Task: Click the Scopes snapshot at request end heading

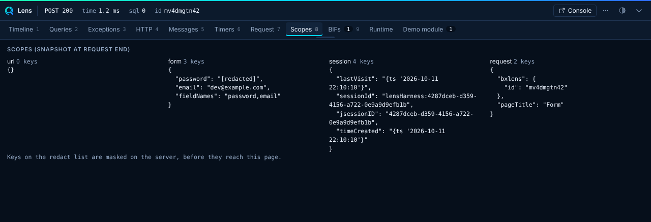Action: pyautogui.click(x=69, y=49)
